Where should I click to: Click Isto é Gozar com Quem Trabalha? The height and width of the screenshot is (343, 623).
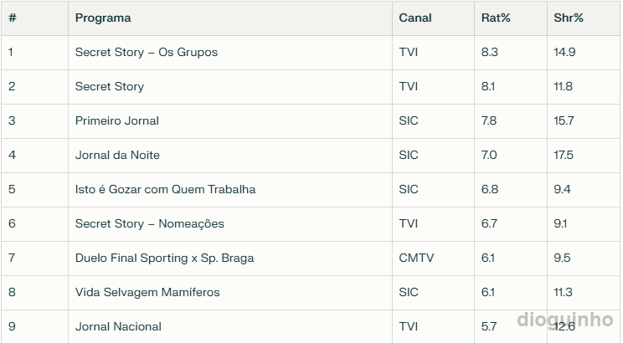point(165,190)
